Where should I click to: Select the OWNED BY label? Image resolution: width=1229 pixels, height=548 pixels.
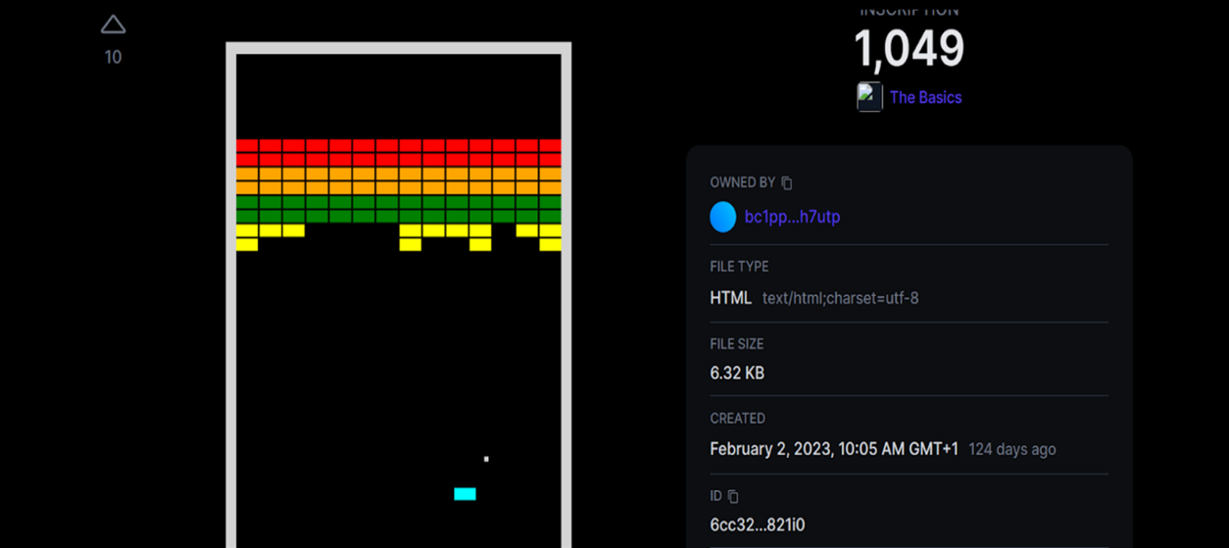pos(742,182)
